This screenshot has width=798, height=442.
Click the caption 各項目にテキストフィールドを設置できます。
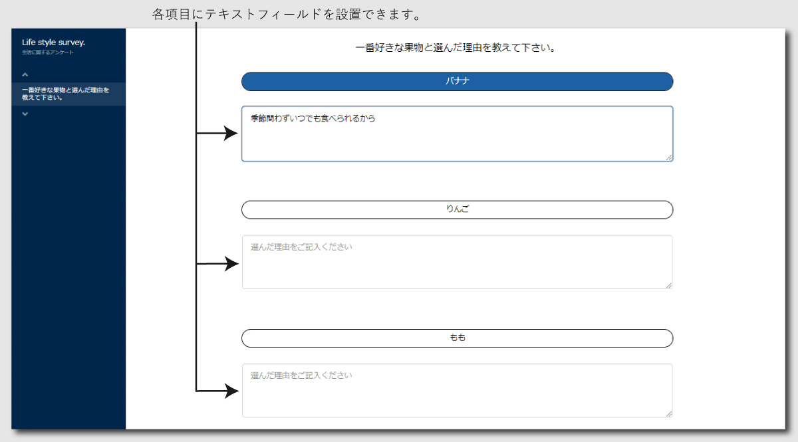(289, 14)
